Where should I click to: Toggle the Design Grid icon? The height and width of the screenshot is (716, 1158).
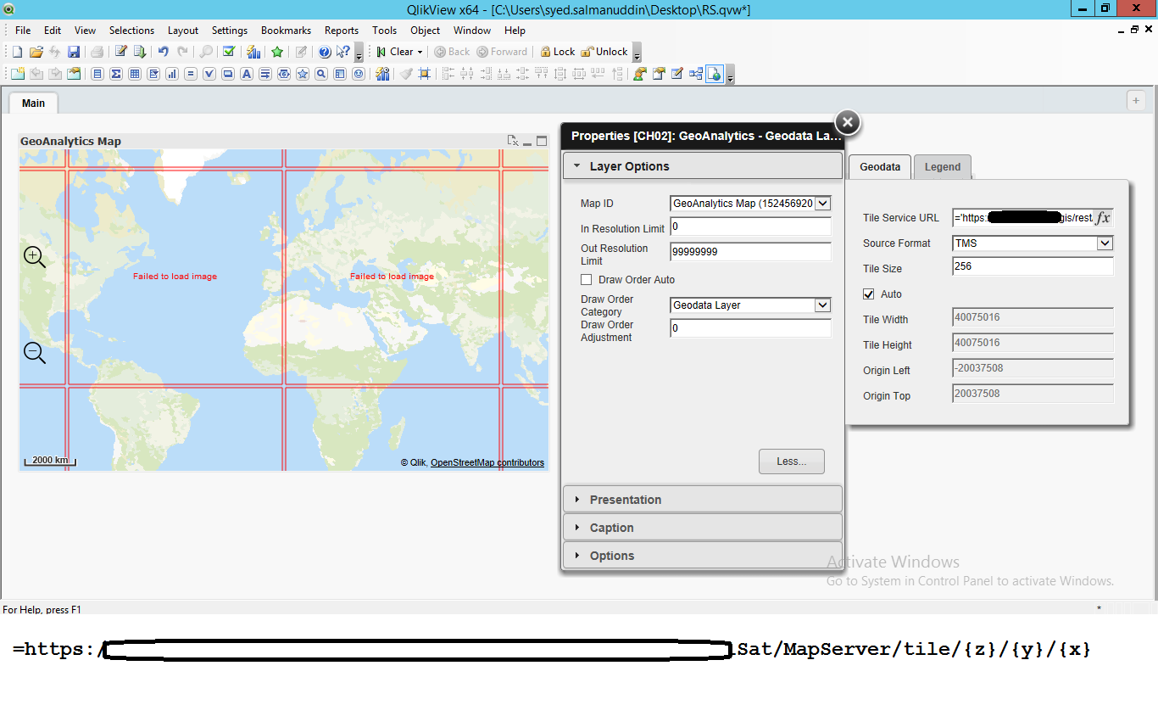(425, 74)
